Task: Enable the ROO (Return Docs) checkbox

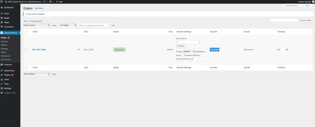Action: coord(182,55)
